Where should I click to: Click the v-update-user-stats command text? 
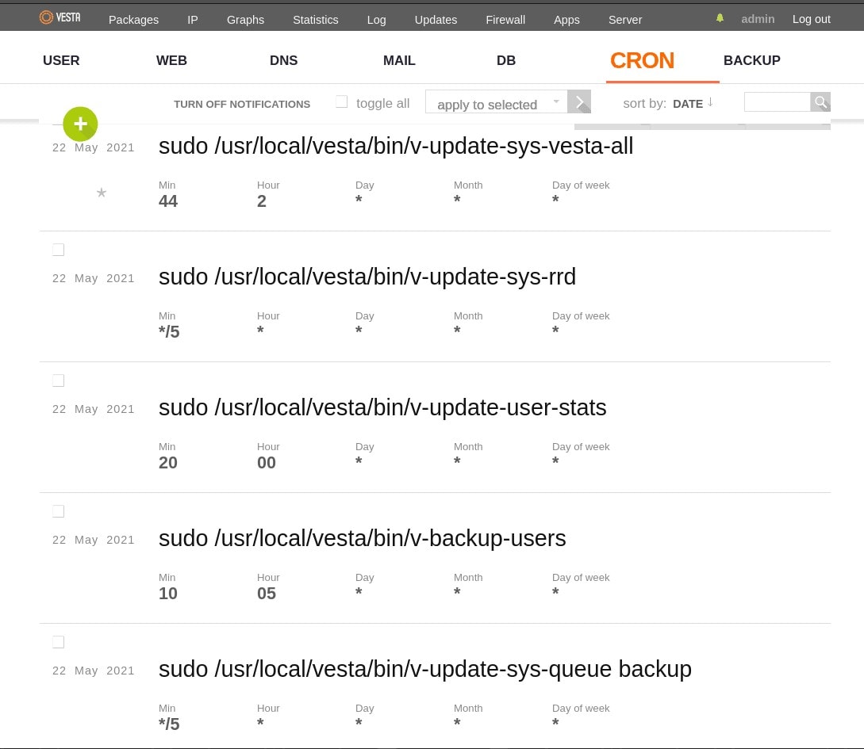point(382,408)
